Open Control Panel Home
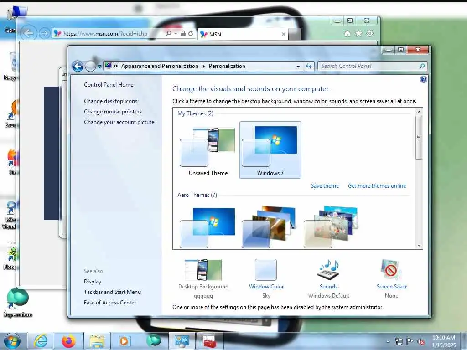467x350 pixels. (x=109, y=84)
